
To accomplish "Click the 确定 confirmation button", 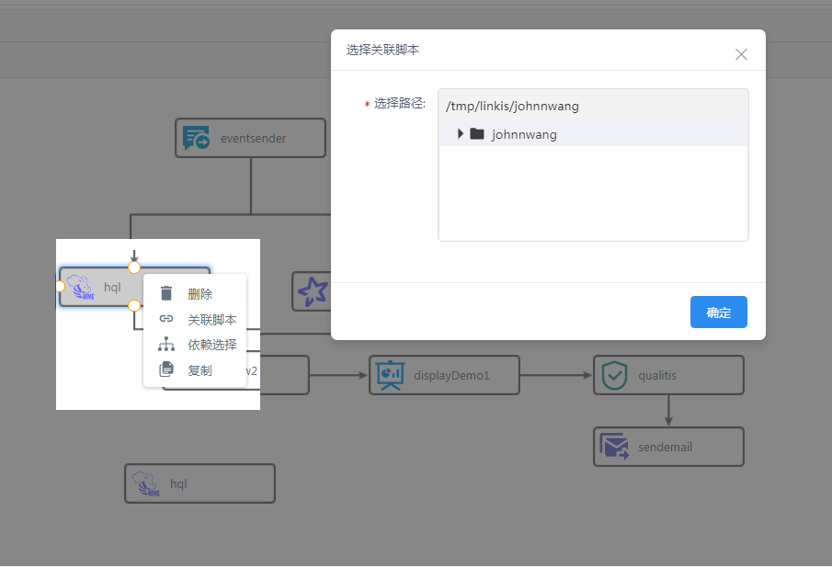I will 718,312.
